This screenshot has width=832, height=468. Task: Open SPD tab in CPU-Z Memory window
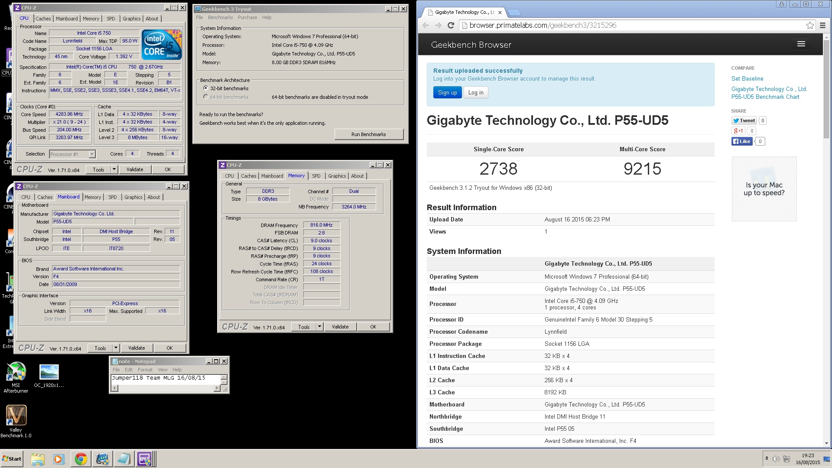click(x=316, y=176)
